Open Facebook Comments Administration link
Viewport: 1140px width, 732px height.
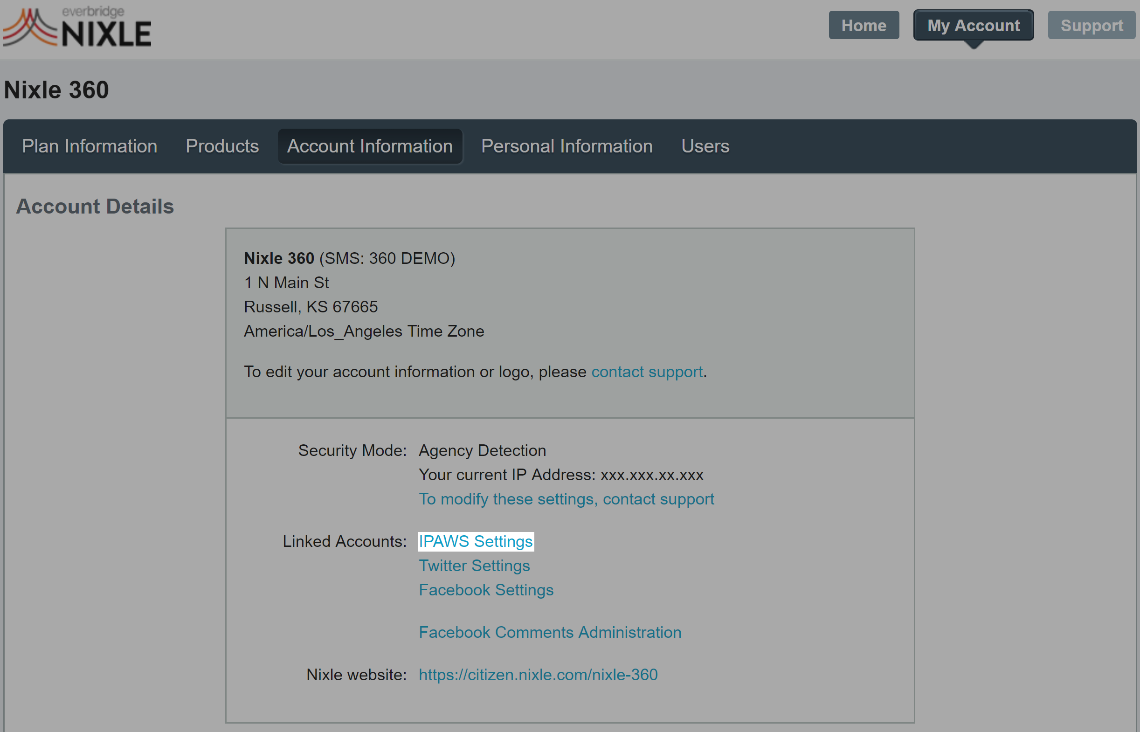[x=550, y=632]
